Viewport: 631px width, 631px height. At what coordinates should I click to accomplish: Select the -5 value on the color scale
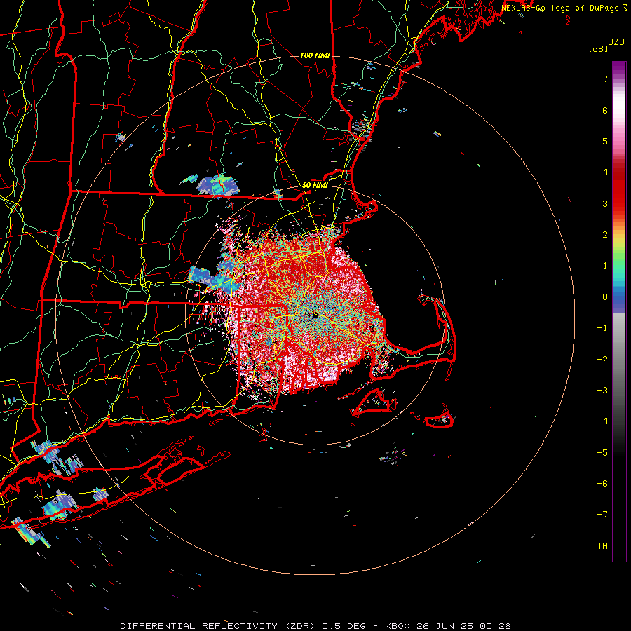click(602, 453)
